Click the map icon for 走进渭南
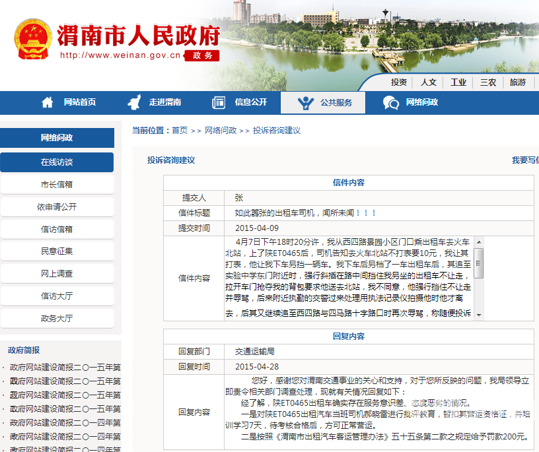This screenshot has width=539, height=452. tap(133, 102)
